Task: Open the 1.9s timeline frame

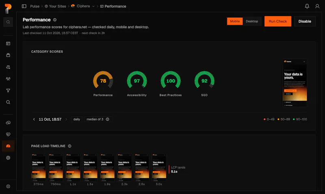Action: [107, 167]
